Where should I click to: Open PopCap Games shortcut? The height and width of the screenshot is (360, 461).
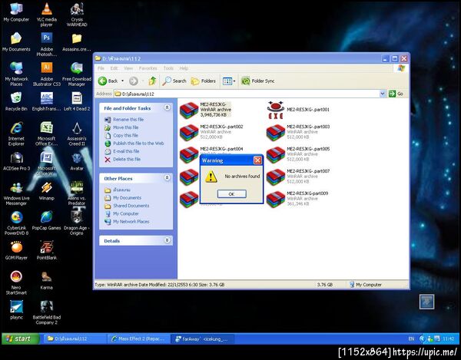pos(46,221)
